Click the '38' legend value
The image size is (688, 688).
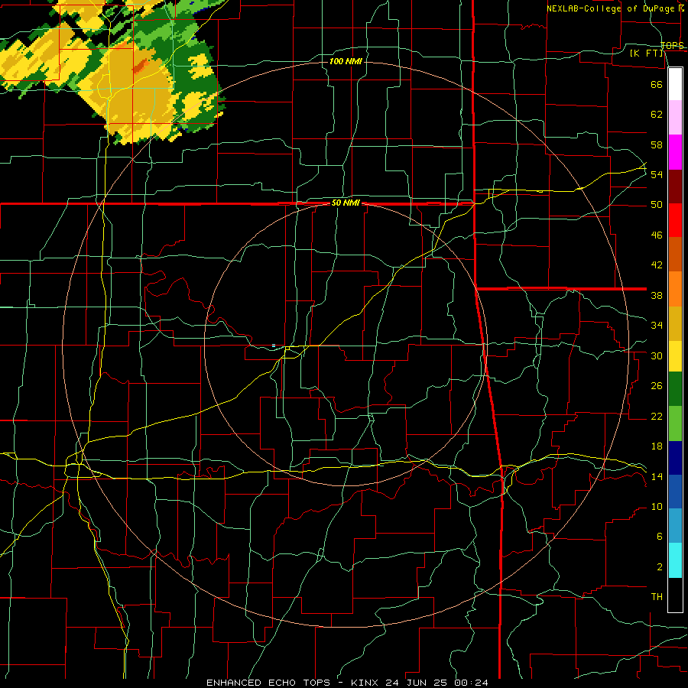point(657,295)
